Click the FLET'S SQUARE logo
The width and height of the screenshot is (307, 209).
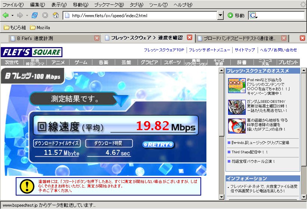pyautogui.click(x=32, y=52)
